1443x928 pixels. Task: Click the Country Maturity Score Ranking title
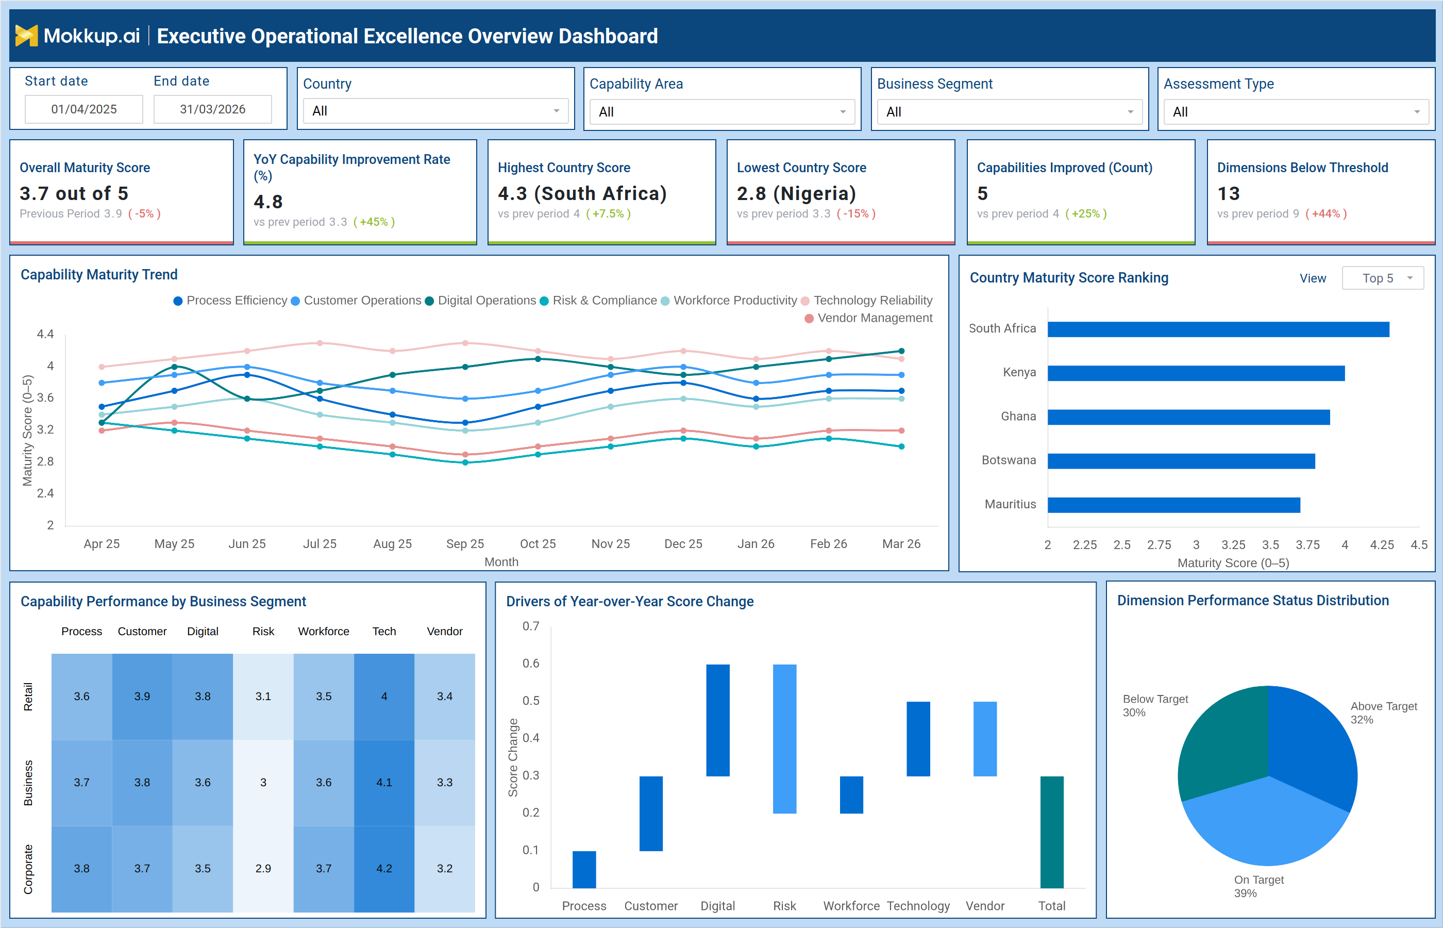(1069, 278)
